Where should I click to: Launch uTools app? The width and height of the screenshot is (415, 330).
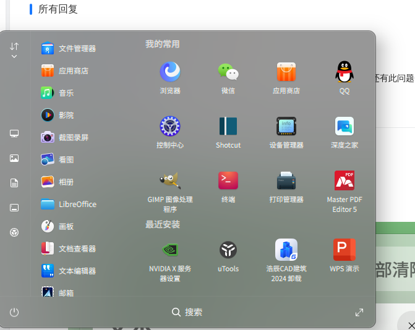[x=228, y=256]
